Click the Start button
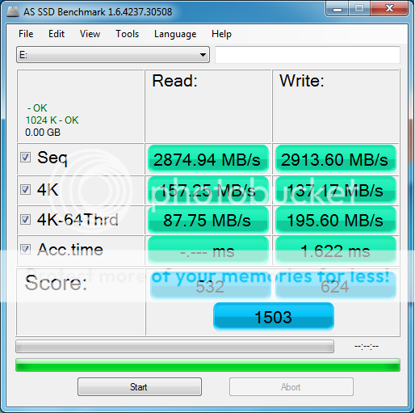This screenshot has width=415, height=413. 140,386
